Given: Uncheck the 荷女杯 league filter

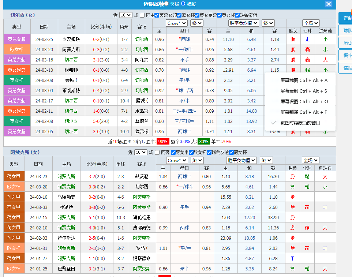Looking at the screenshot, I should point(231,152).
